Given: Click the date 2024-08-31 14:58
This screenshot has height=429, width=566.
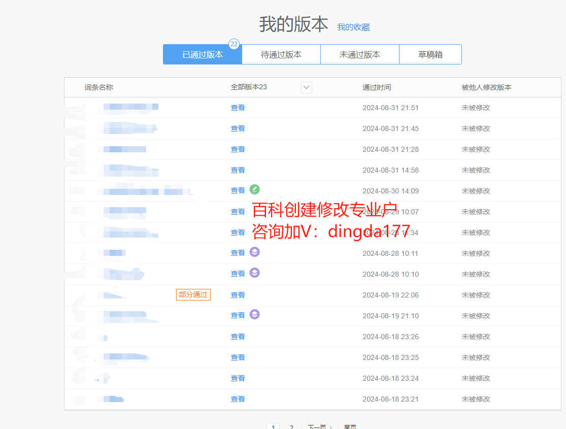Looking at the screenshot, I should pos(390,170).
